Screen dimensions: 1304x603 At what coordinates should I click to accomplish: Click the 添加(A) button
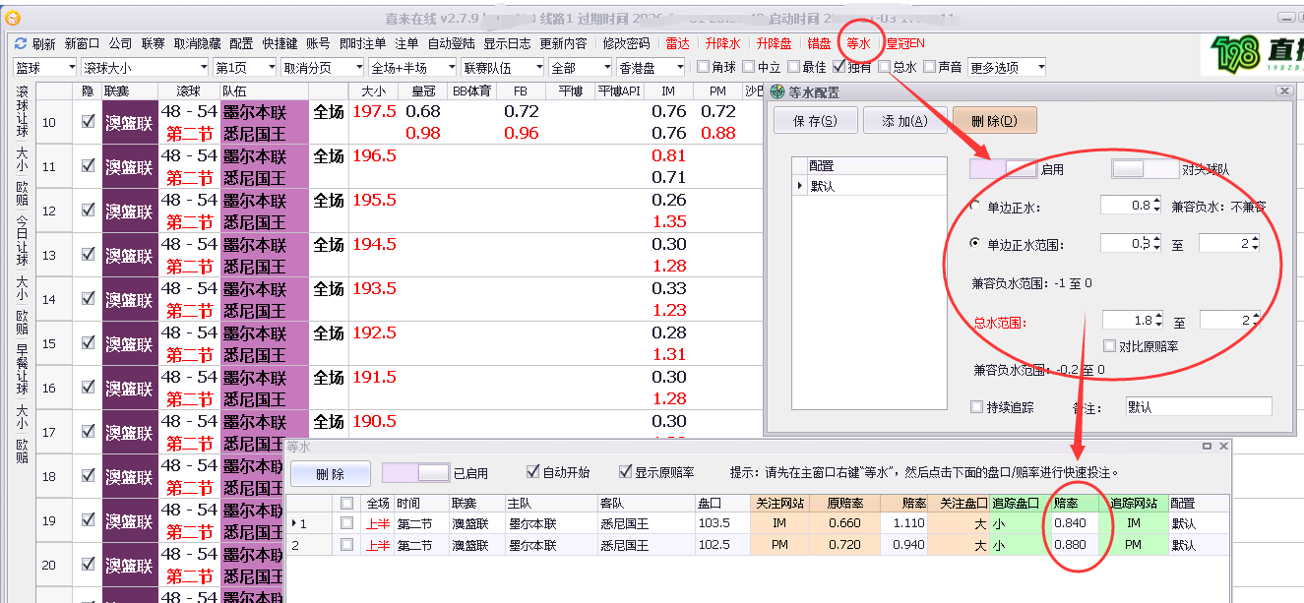(904, 121)
